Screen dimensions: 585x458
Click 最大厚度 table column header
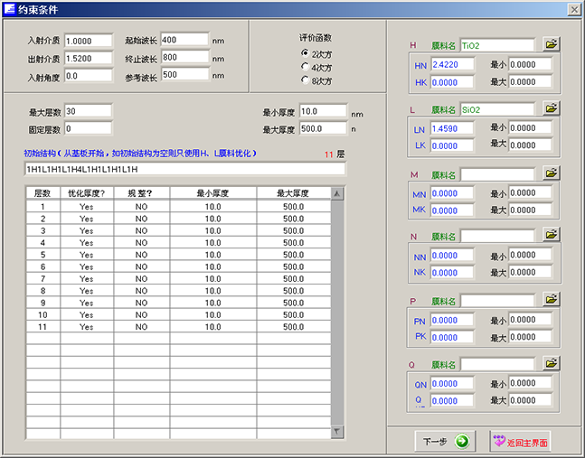(x=294, y=193)
